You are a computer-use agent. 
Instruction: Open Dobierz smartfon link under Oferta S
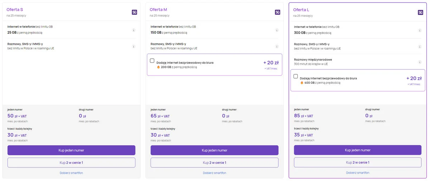[x=71, y=173]
